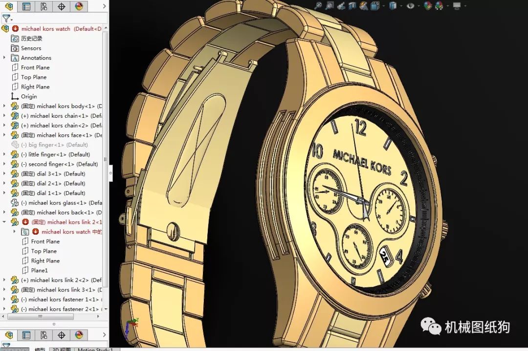Click the Previous View icon

coord(341,5)
